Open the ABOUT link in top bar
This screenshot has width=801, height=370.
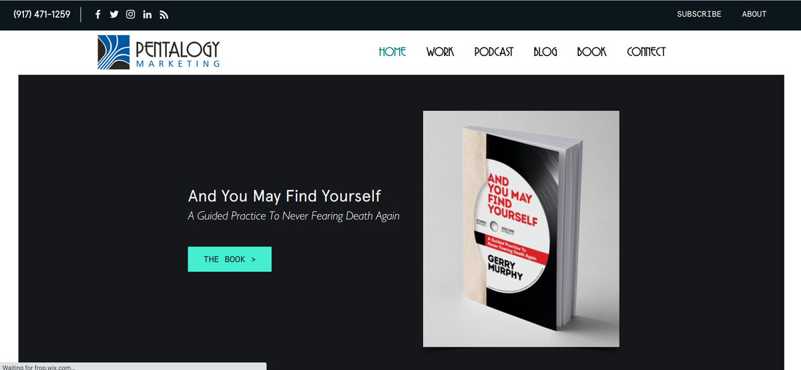click(754, 14)
